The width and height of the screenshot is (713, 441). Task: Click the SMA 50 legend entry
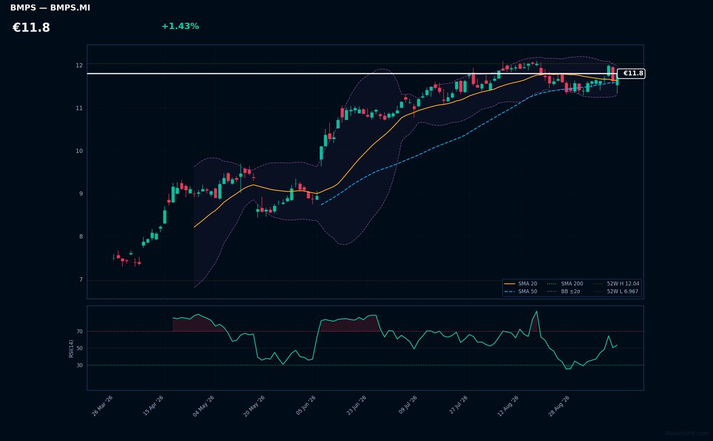(x=520, y=292)
